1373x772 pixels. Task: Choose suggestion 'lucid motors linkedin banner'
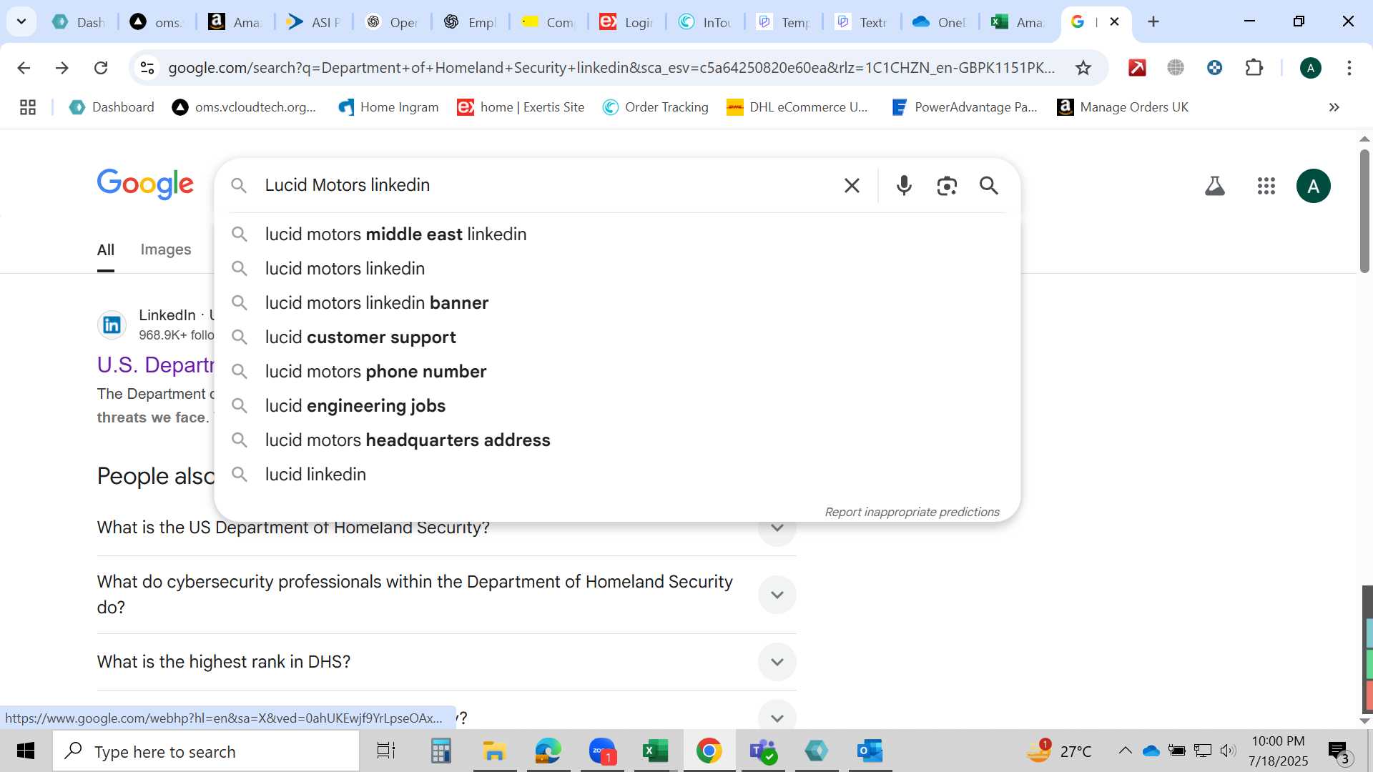click(x=616, y=303)
